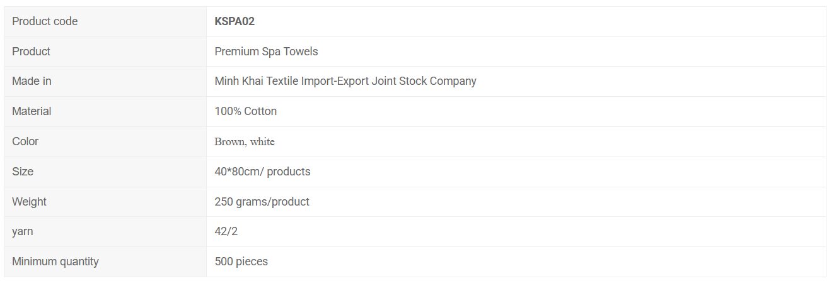This screenshot has width=829, height=281.
Task: Select the '40*80cm/ products' size value
Action: (x=262, y=172)
